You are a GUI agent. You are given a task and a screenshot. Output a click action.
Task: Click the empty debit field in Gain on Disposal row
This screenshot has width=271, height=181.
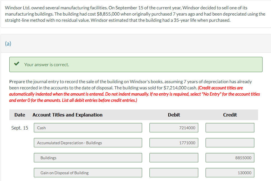174,173
